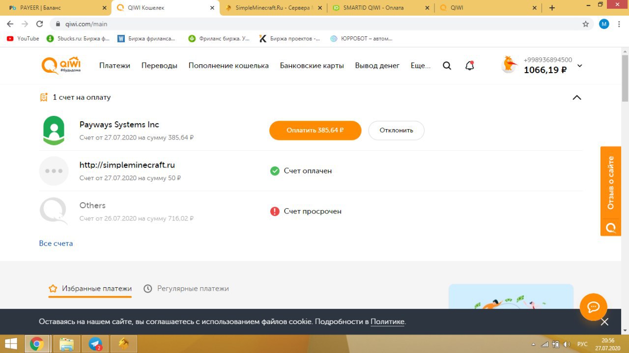Click the QIWI logo
The image size is (629, 353).
click(x=61, y=65)
